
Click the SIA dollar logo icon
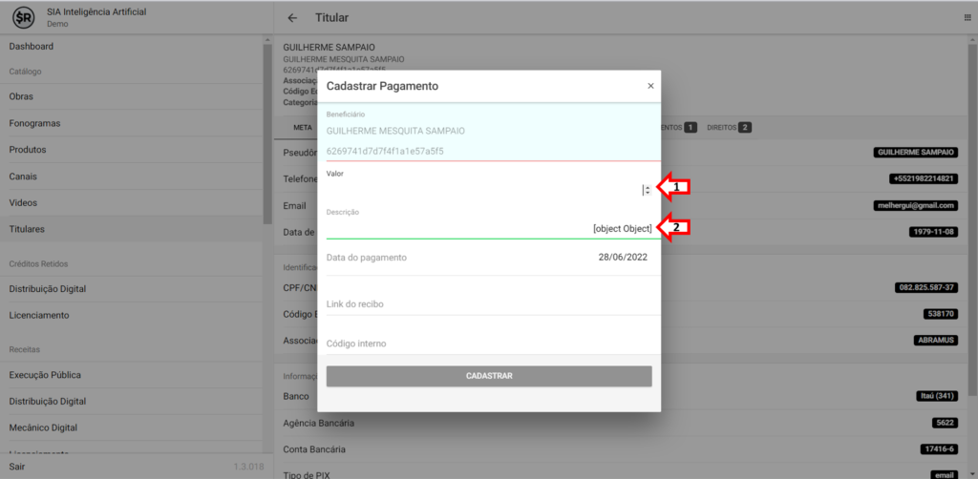pos(23,18)
